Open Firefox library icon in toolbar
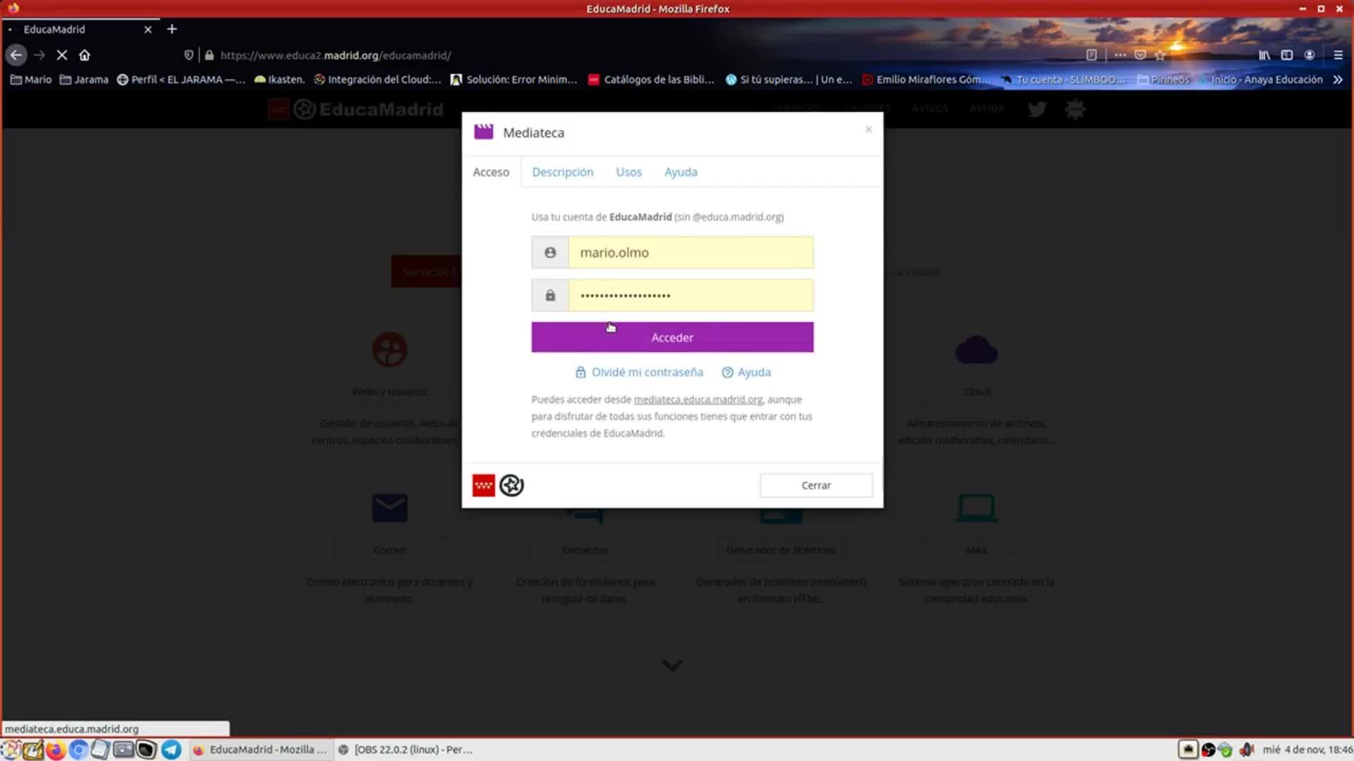The width and height of the screenshot is (1354, 761). 1264,55
